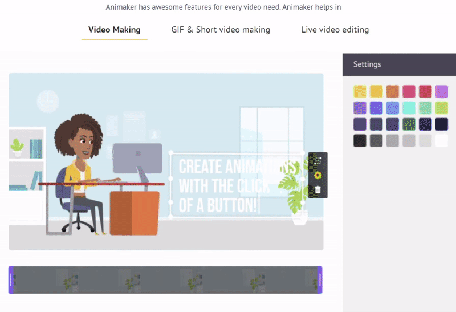Choose the pink color swatch
456x312 pixels.
409,91
